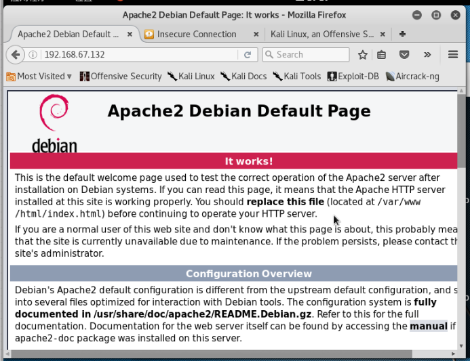Image resolution: width=470 pixels, height=361 pixels.
Task: Click the replace this file bold text
Action: (286, 202)
